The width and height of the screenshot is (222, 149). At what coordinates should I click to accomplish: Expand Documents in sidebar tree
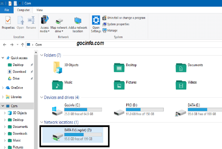click(x=5, y=126)
